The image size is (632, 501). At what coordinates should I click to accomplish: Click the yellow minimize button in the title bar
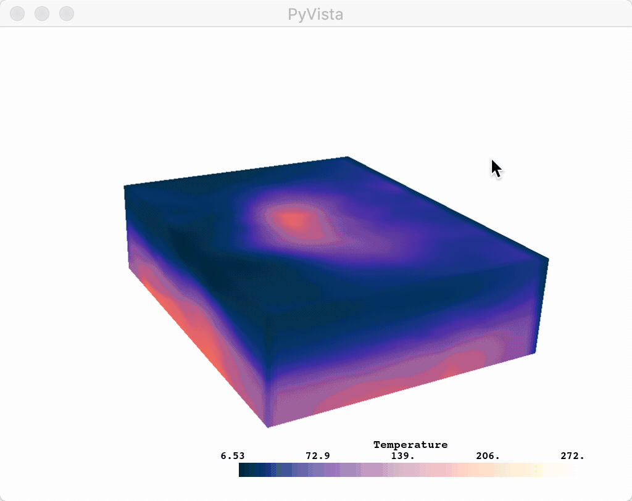(41, 14)
